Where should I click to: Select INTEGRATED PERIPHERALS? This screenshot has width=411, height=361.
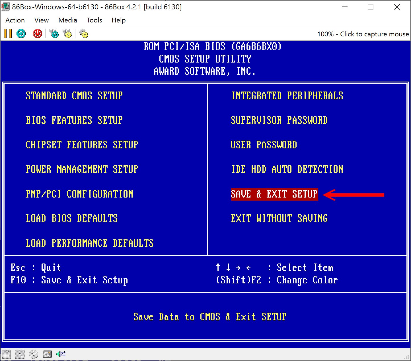tap(287, 96)
